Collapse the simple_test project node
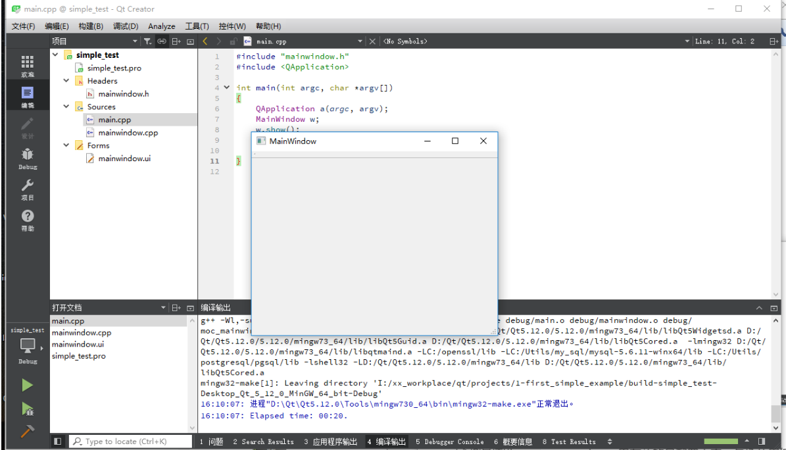 point(55,54)
